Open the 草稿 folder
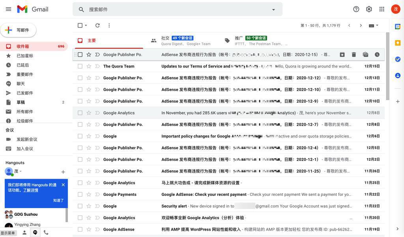The width and height of the screenshot is (404, 237). click(34, 102)
